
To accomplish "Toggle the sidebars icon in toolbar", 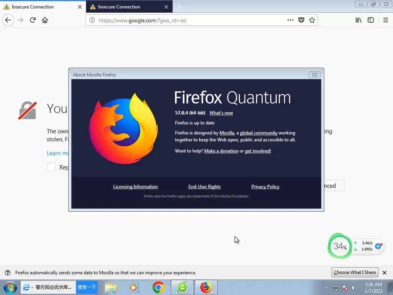I will (371, 20).
